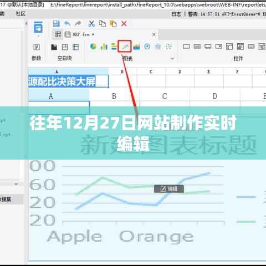266x266 pixels.
Task: Expand the left panel down-arrow above 数据集
Action: pos(16,184)
